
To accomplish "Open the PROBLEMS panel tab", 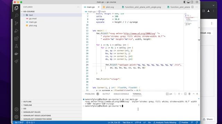I will click(x=92, y=94).
